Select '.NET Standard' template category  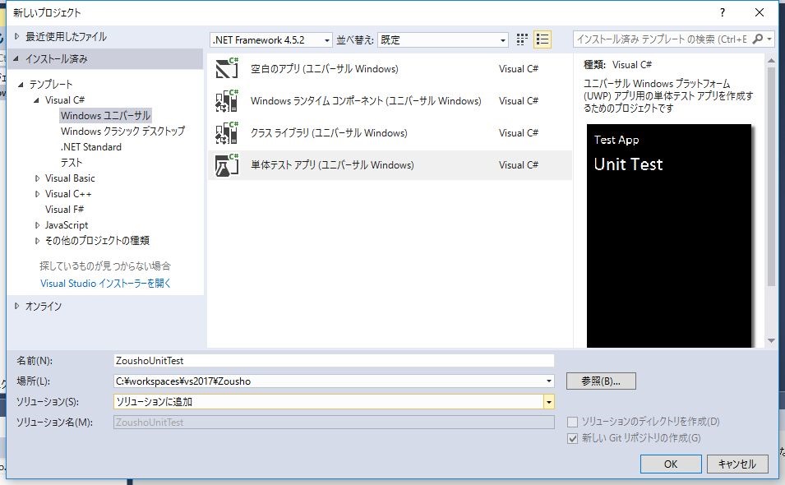coord(90,147)
